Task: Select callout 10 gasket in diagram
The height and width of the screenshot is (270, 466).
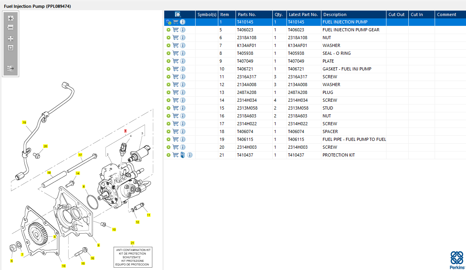Action: (63, 266)
